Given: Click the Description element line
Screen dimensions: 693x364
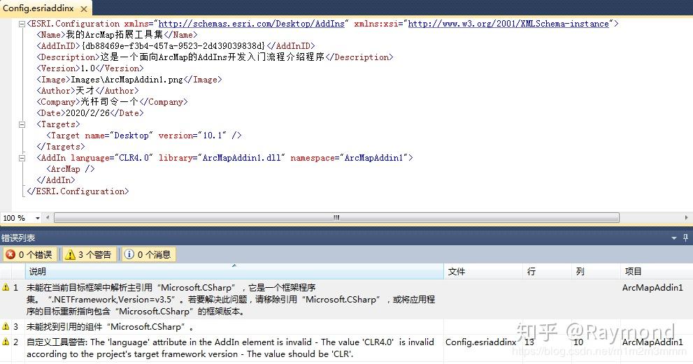Looking at the screenshot, I should [x=215, y=57].
